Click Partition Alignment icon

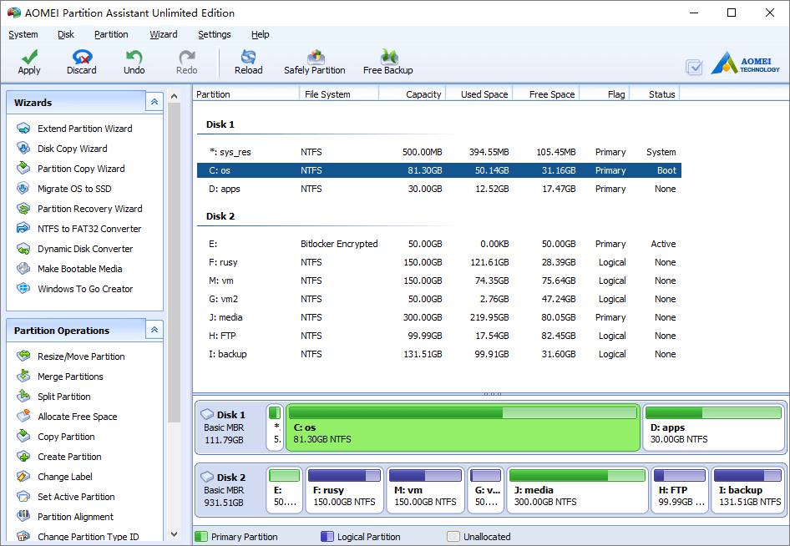coord(23,517)
